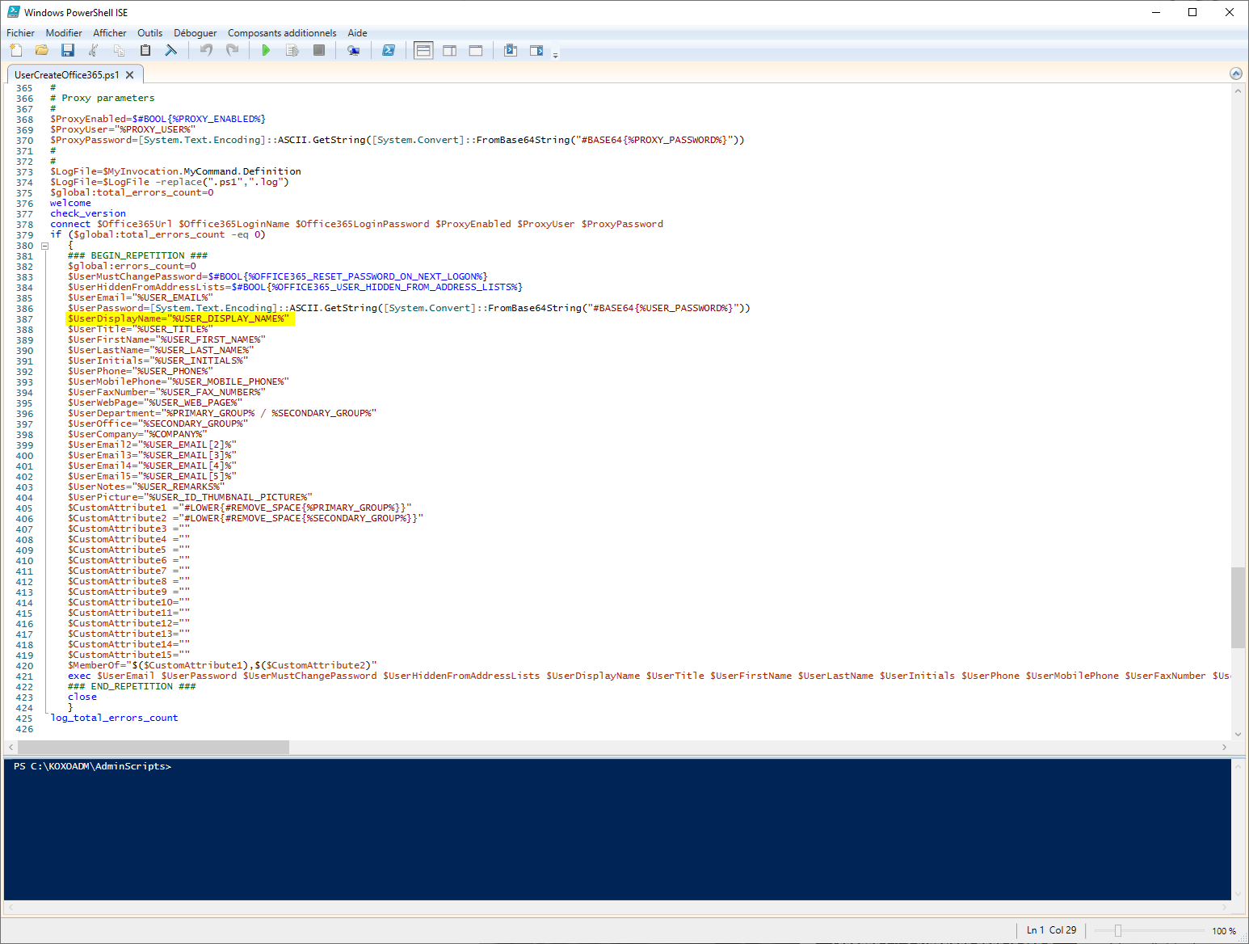The image size is (1249, 944).
Task: Open the Fichier menu
Action: point(20,33)
